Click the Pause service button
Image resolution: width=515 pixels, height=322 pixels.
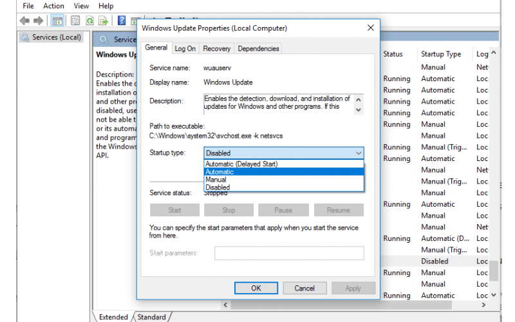pos(283,210)
